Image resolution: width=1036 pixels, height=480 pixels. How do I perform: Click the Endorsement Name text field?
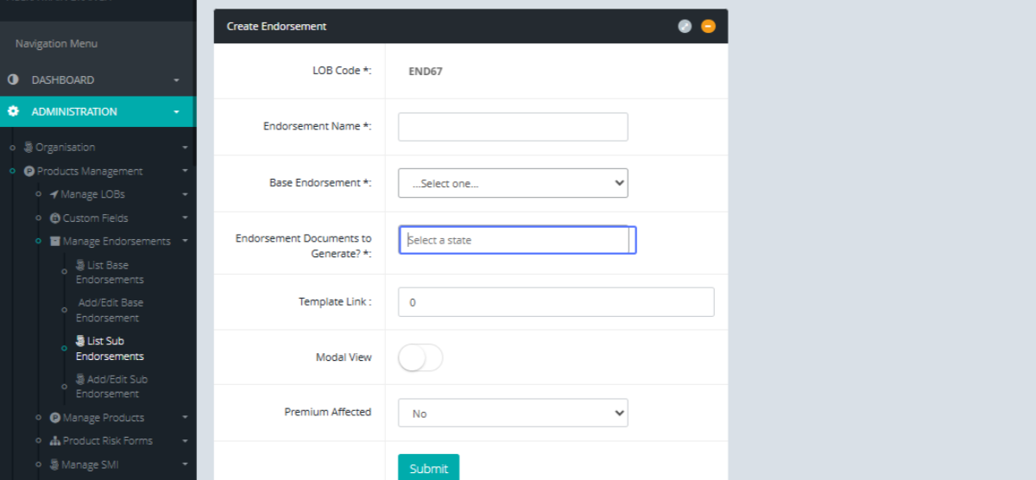[x=513, y=127]
